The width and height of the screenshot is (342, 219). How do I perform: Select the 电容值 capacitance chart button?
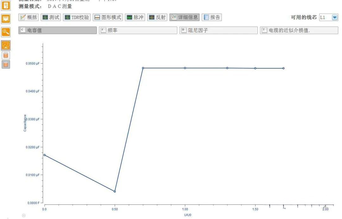(x=57, y=30)
